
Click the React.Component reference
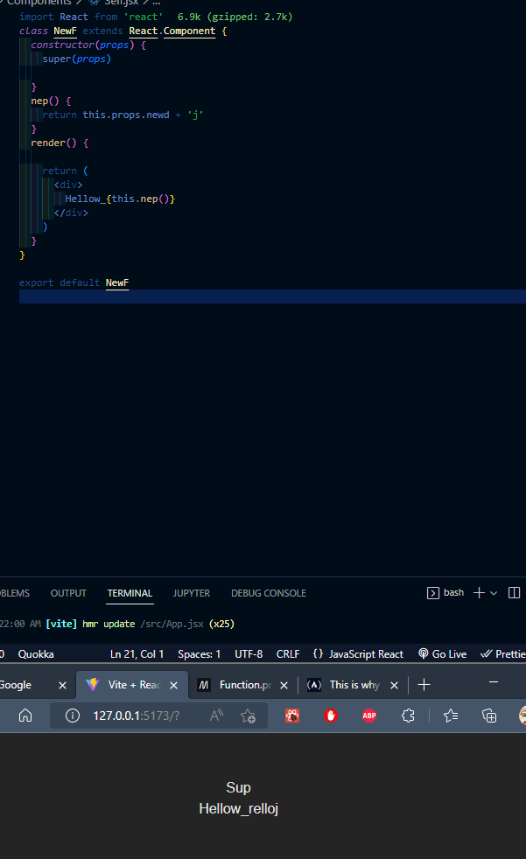172,31
